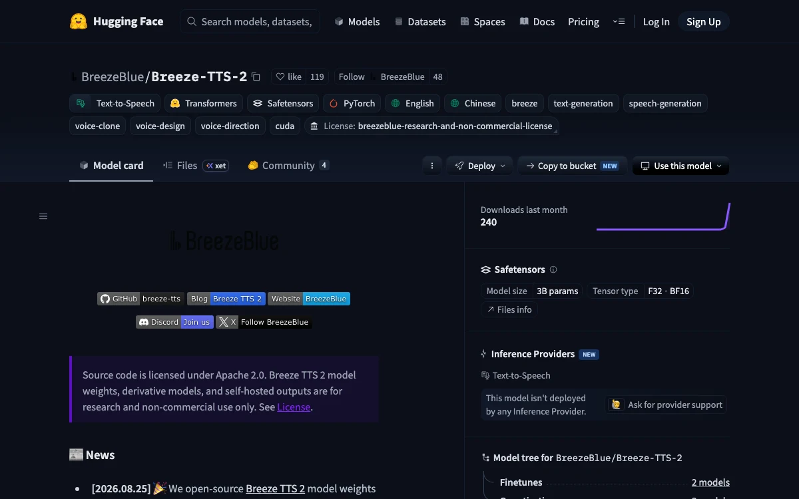799x499 pixels.
Task: Follow the BreezeBlue organization
Action: tap(352, 77)
